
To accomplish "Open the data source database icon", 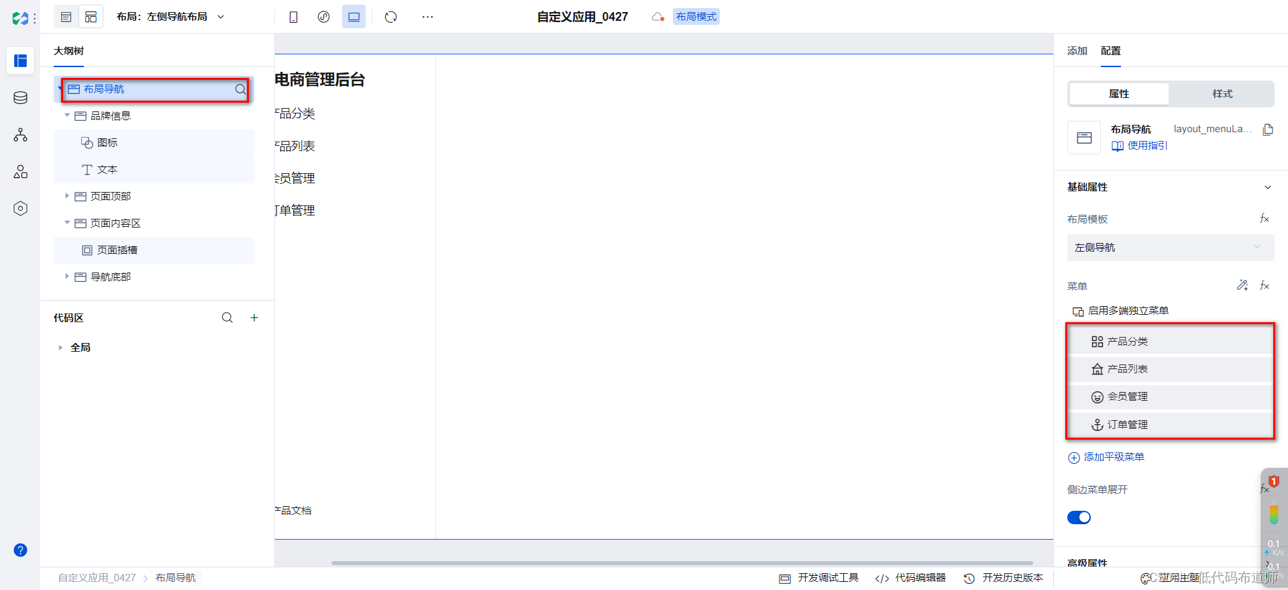I will point(20,98).
